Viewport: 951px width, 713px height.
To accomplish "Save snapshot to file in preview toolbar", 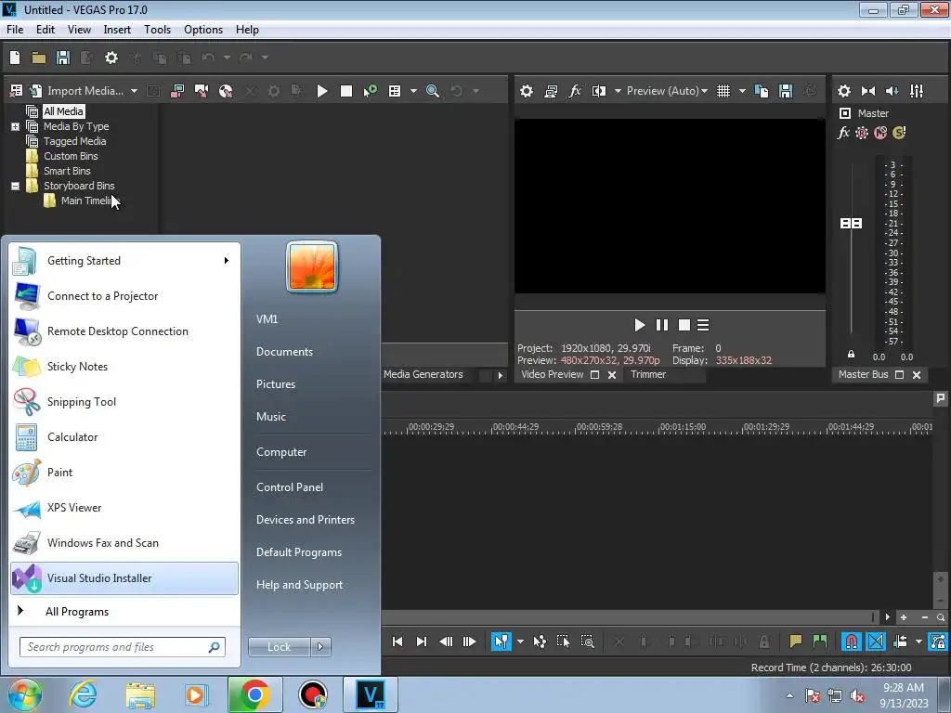I will coord(786,91).
